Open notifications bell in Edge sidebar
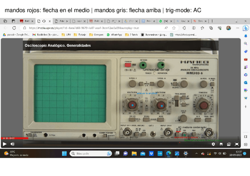 pos(246,36)
